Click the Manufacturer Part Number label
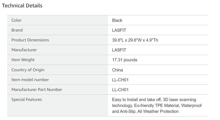Viewport: 220px width, 120px height. click(37, 90)
